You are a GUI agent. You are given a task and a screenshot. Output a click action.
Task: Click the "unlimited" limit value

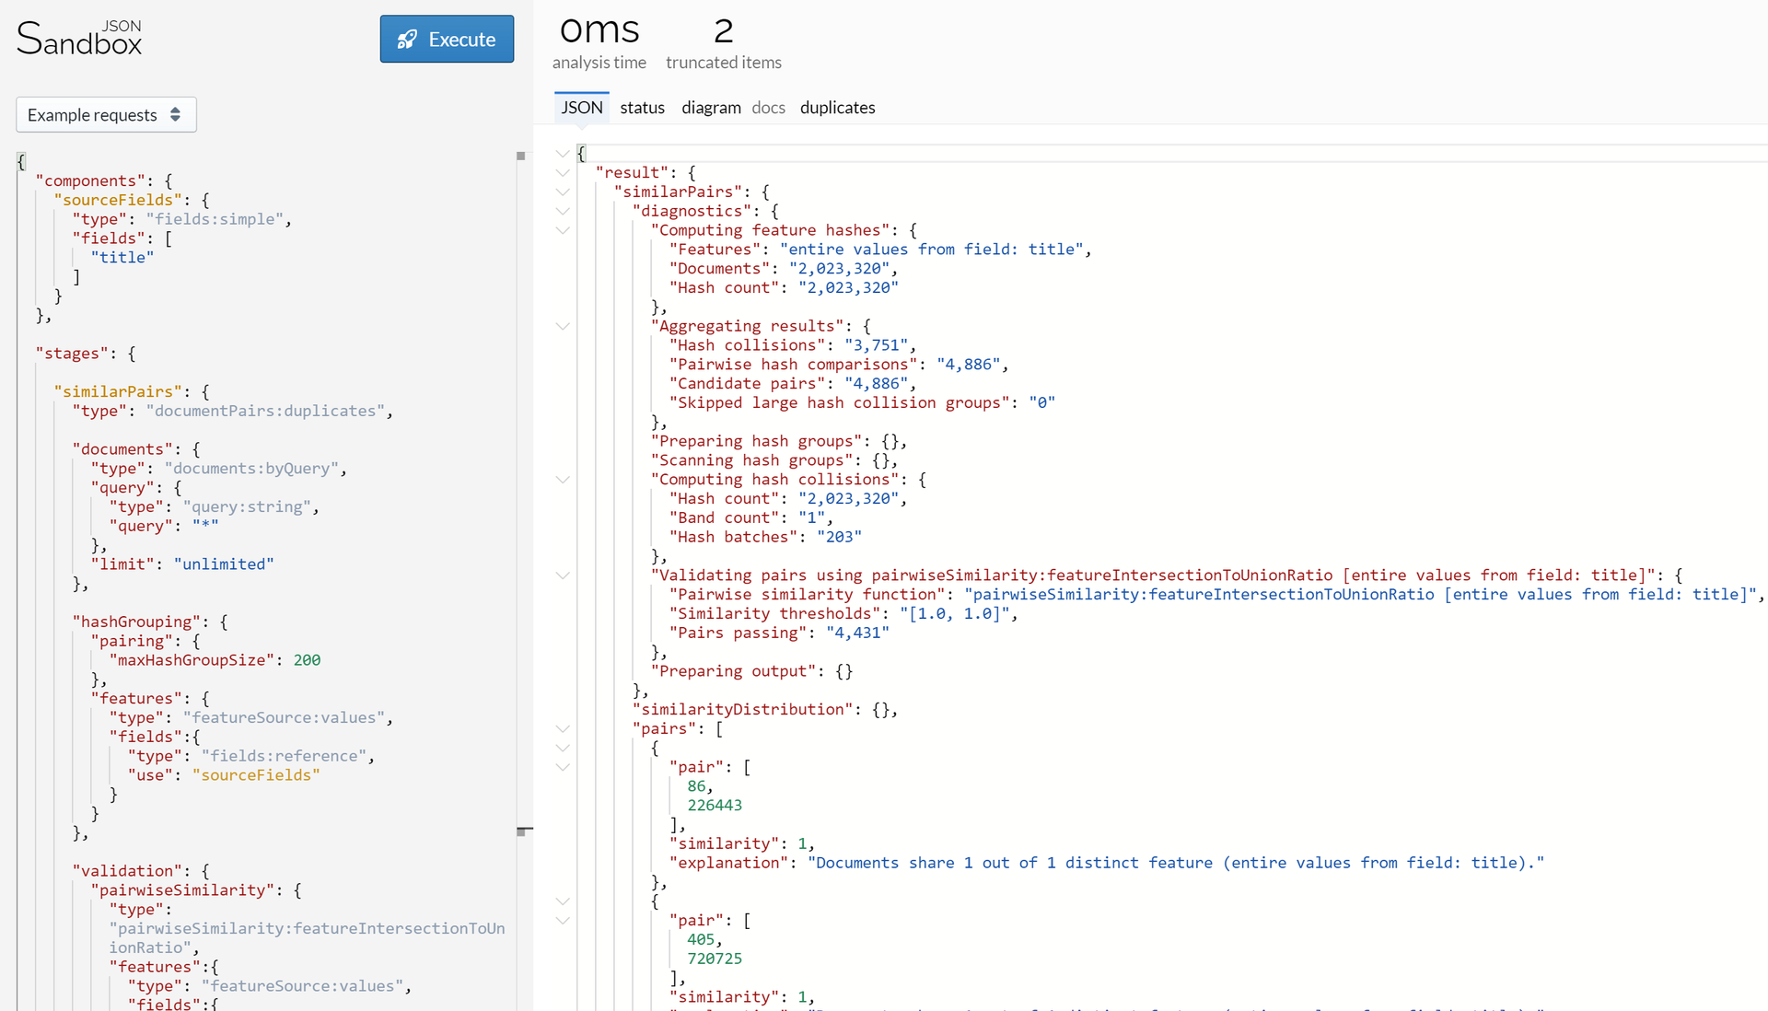(x=224, y=564)
